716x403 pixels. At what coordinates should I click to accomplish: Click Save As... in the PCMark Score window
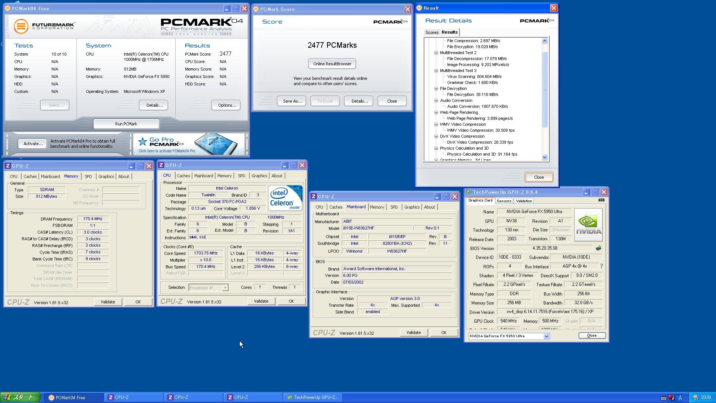(x=292, y=101)
